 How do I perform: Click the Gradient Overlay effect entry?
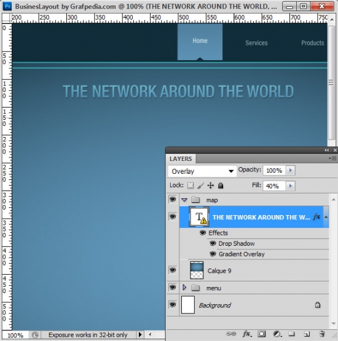242,254
